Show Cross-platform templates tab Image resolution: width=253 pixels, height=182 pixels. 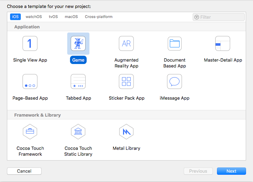pos(99,17)
